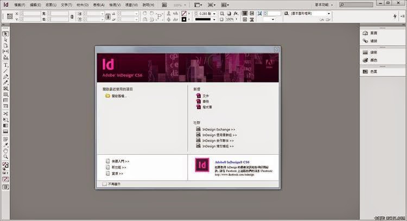Click the stroke swatch in control panel
The height and width of the screenshot is (221, 407).
click(x=184, y=19)
